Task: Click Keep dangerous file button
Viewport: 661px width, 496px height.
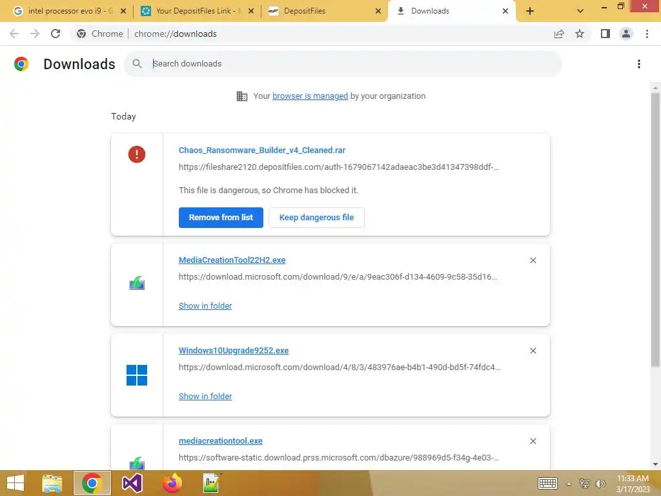Action: 316,218
